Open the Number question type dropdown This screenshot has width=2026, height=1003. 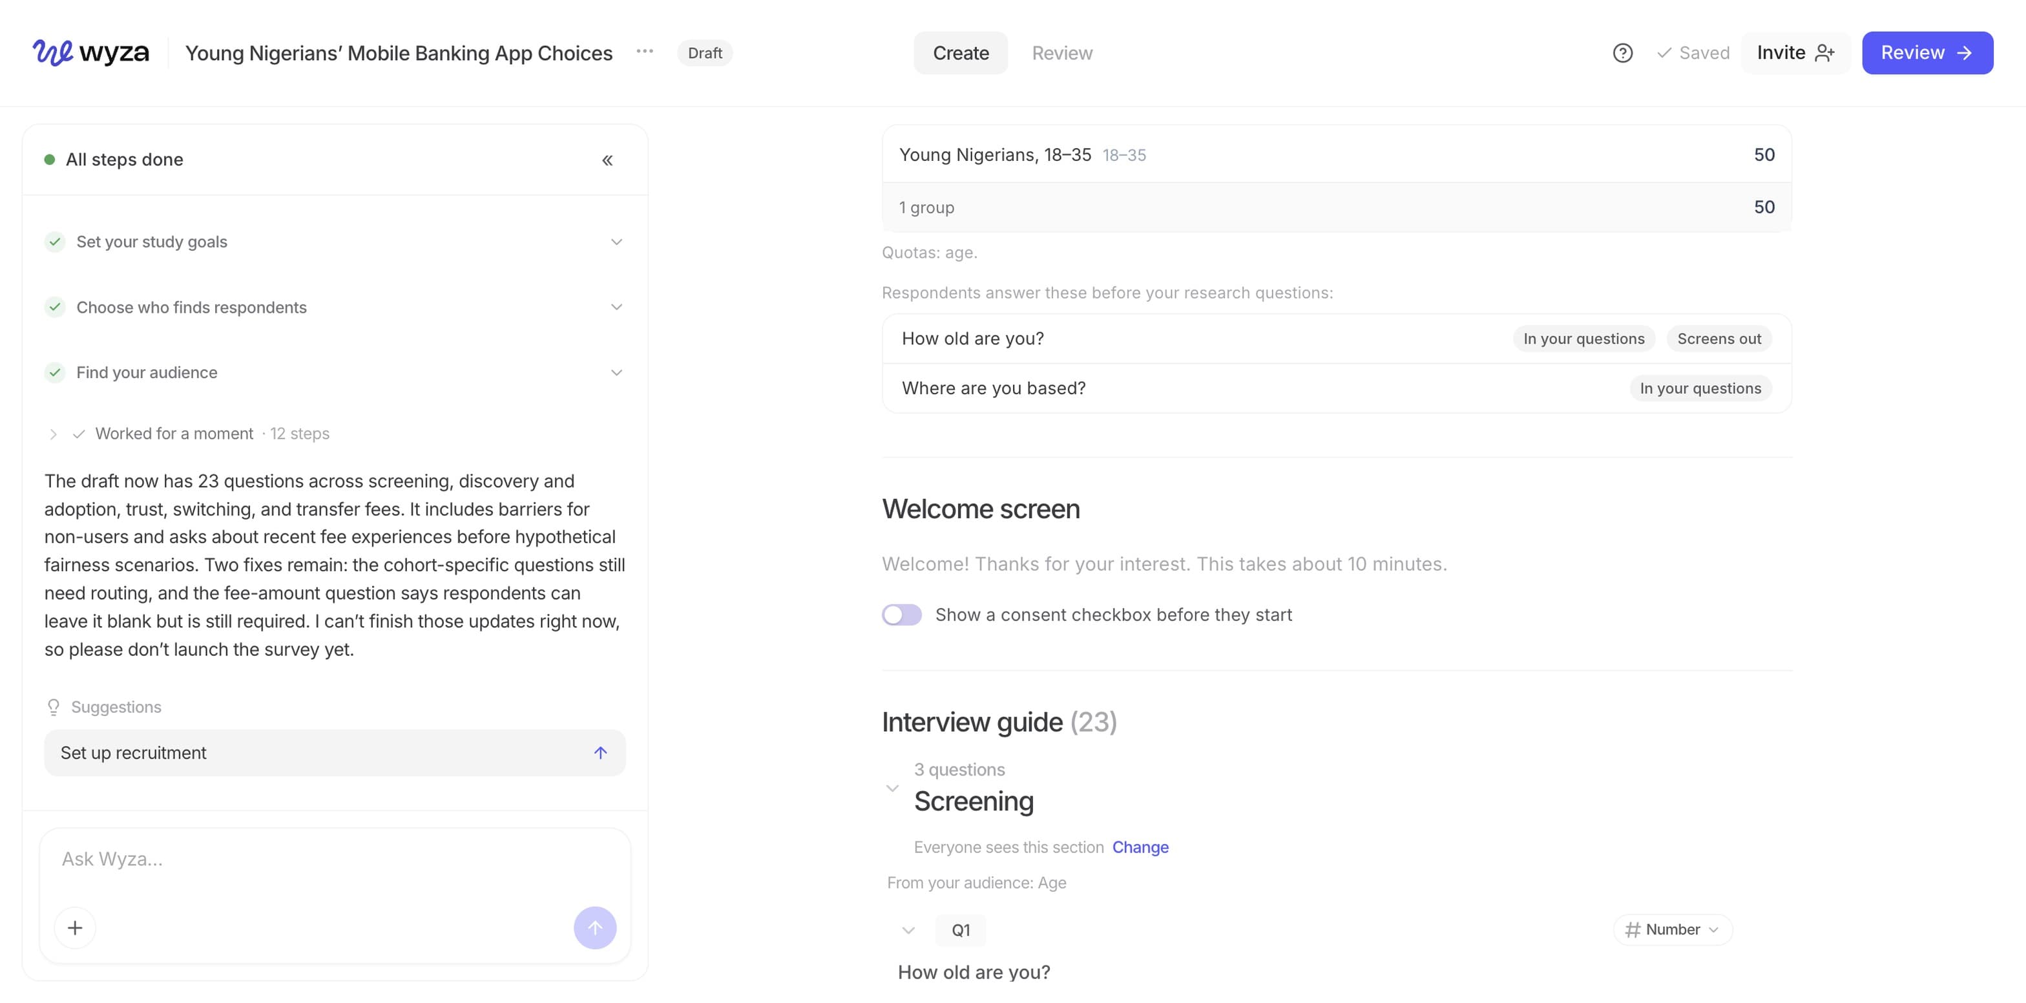pos(1672,929)
